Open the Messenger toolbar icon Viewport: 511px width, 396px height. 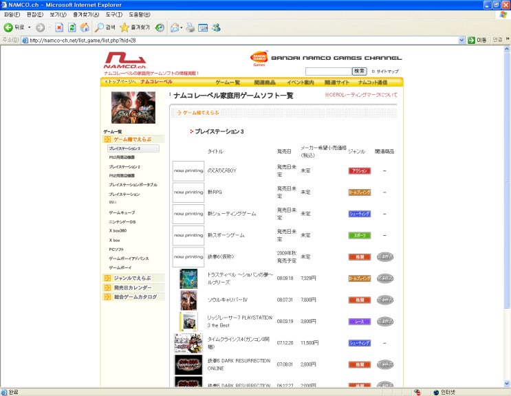tap(216, 27)
